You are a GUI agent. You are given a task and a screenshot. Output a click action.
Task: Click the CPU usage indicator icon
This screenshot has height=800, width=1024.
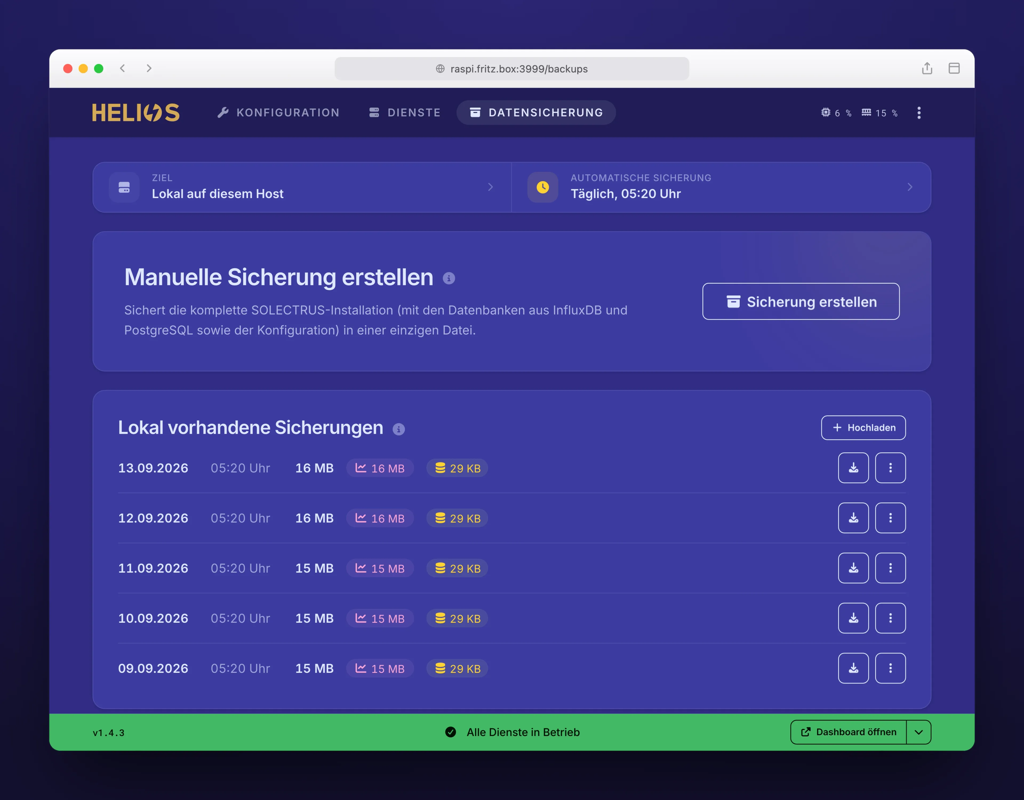[x=826, y=112]
